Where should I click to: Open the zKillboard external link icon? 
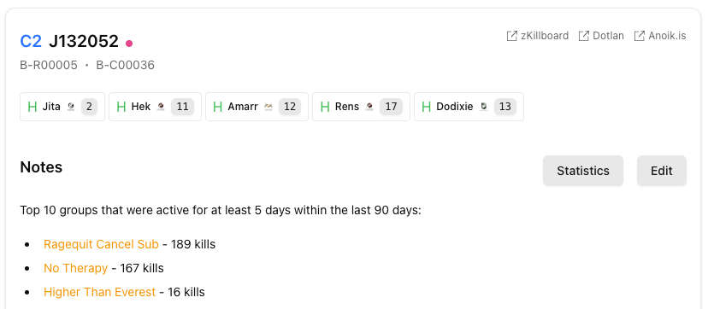[x=511, y=36]
